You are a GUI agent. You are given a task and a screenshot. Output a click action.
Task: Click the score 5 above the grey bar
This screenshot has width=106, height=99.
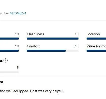point(18,68)
